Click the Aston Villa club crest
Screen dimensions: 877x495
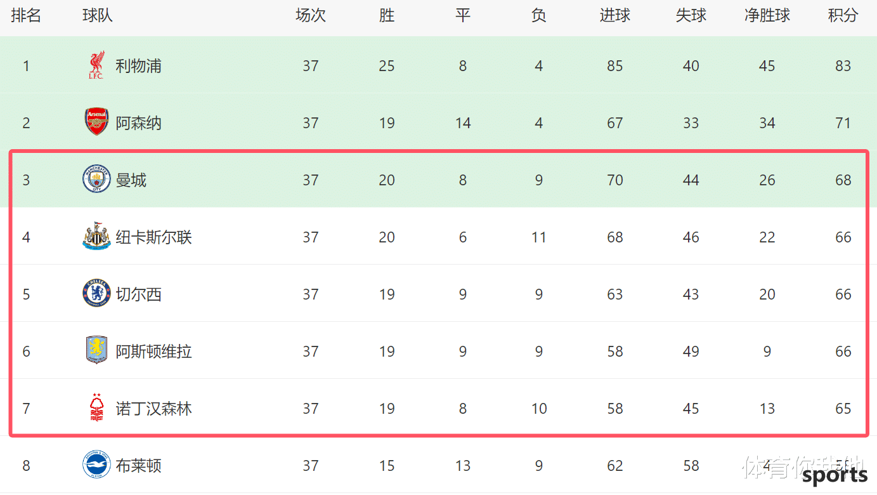click(x=96, y=350)
